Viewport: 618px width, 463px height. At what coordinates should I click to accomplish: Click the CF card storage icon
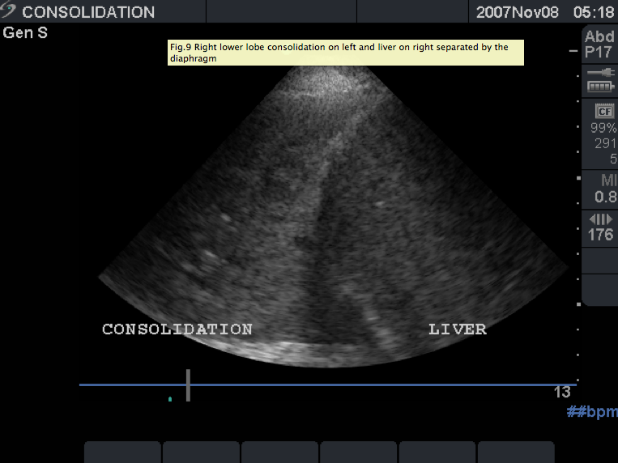[x=604, y=111]
